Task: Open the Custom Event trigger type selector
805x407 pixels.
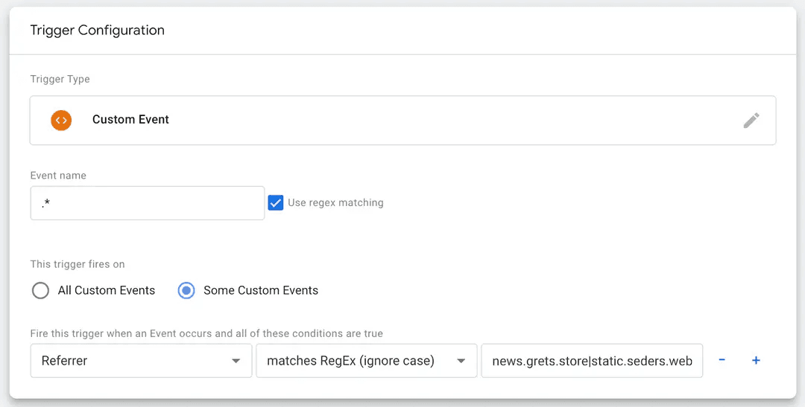Action: point(403,121)
